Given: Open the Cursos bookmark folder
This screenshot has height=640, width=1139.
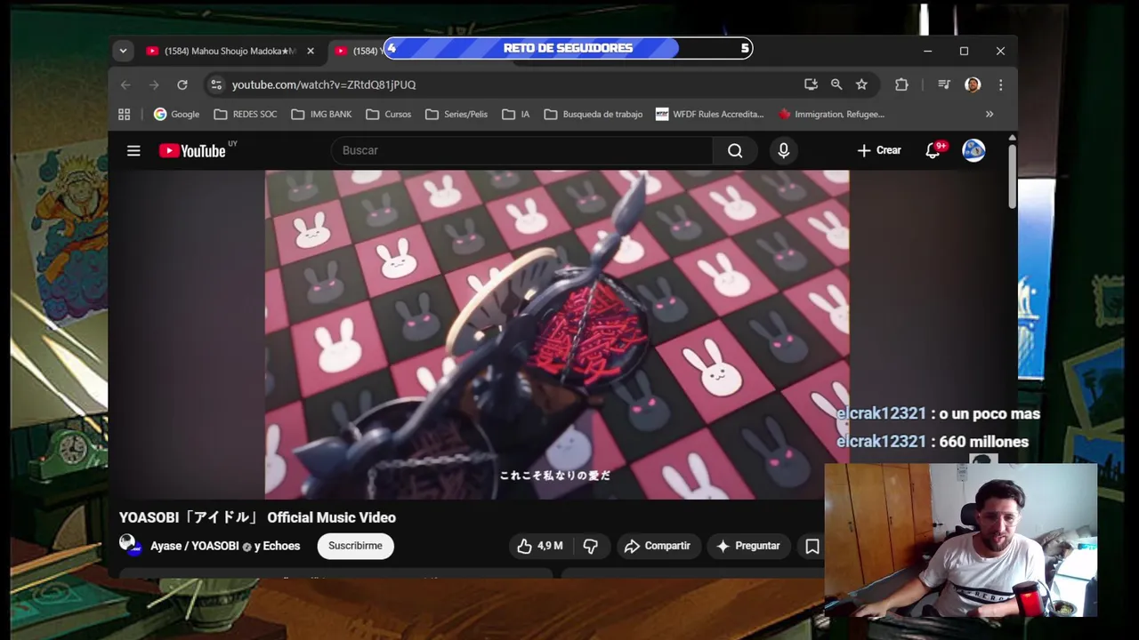Looking at the screenshot, I should [389, 114].
